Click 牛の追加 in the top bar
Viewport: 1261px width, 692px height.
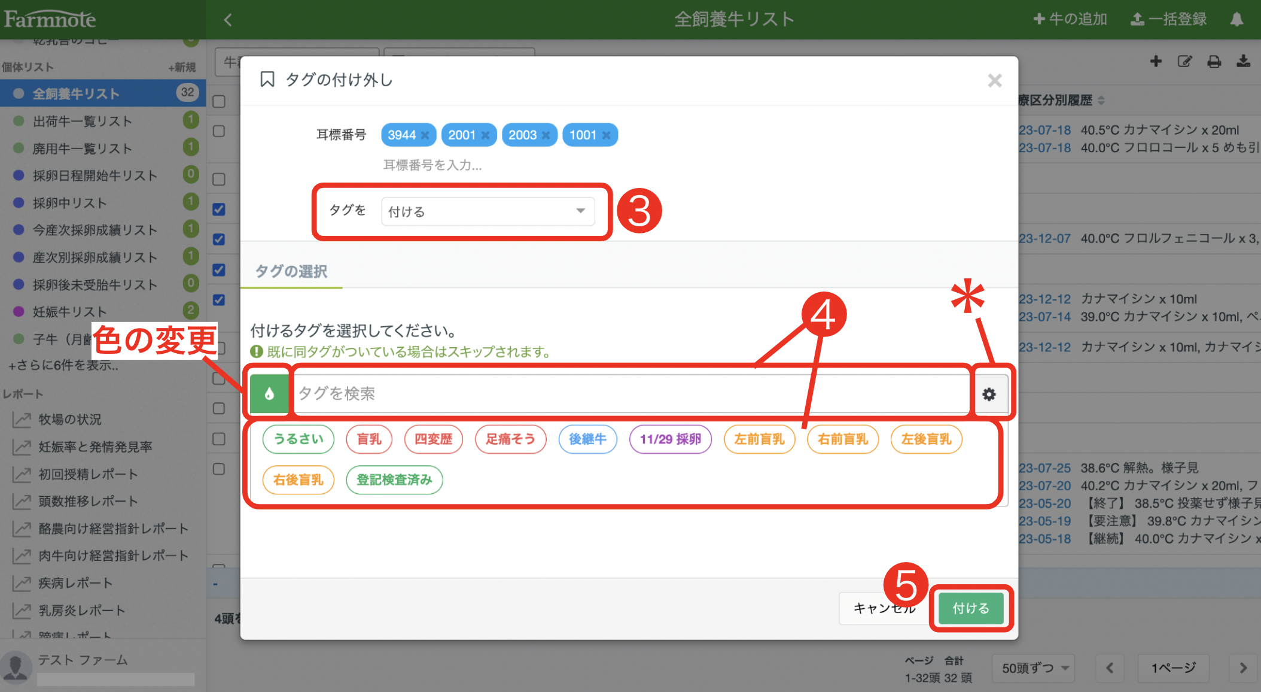(x=1070, y=19)
